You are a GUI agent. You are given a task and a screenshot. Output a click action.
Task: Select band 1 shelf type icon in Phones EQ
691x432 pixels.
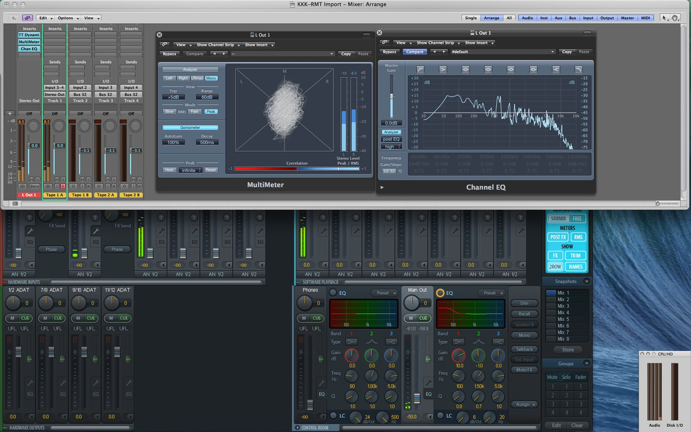pos(352,342)
